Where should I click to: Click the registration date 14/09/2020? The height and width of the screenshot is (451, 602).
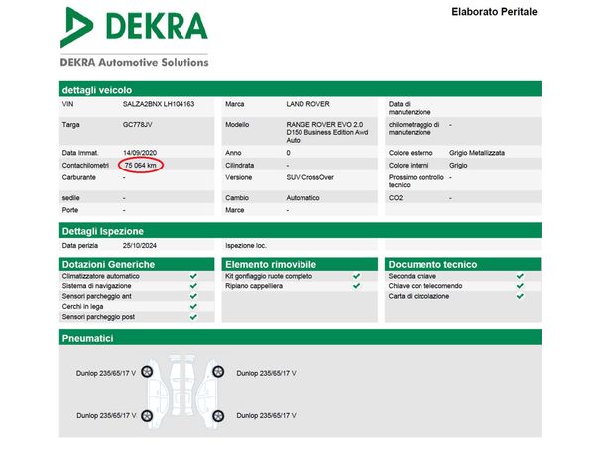(x=140, y=153)
